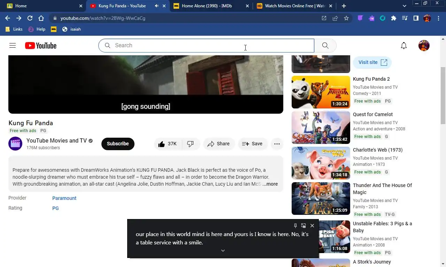Open the isaiah bookmark
446x267 pixels.
tap(71, 29)
